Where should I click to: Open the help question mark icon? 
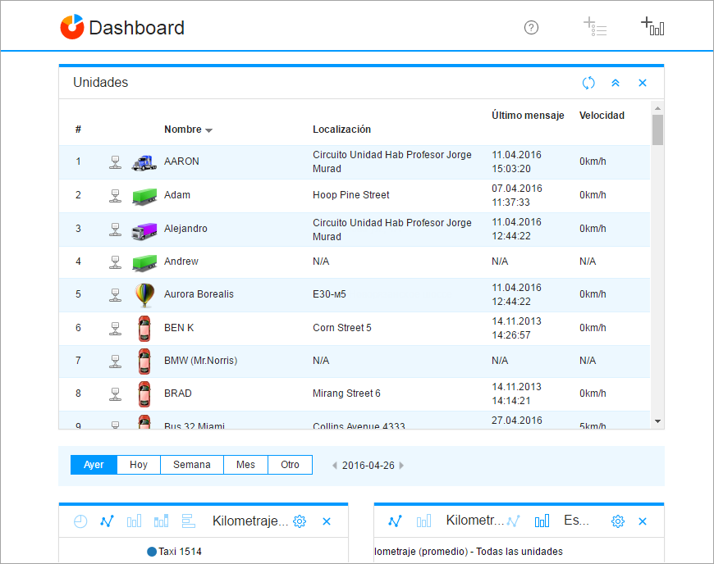click(x=531, y=28)
